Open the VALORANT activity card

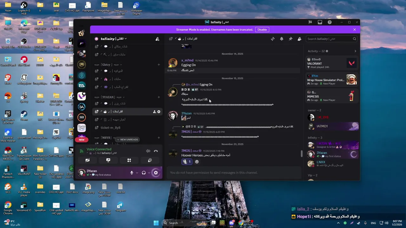[x=332, y=63]
